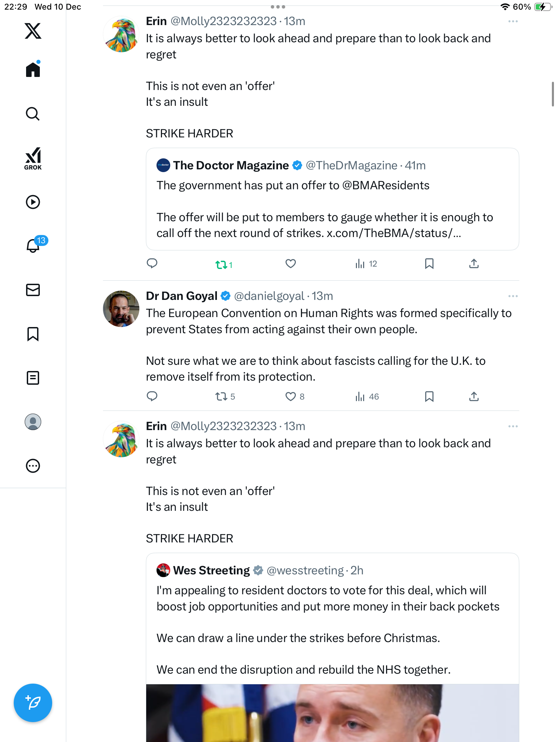Screen dimensions: 556x742
Task: Open Grok from the sidebar
Action: pyautogui.click(x=33, y=158)
